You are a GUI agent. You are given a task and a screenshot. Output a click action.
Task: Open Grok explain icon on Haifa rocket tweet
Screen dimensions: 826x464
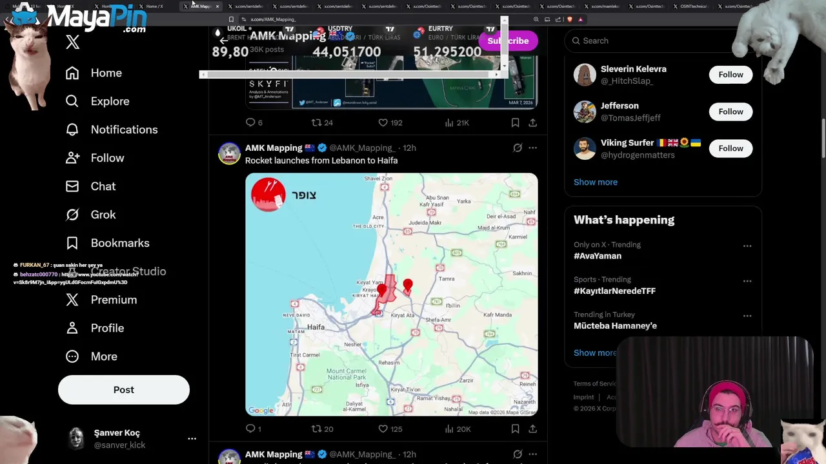[x=518, y=148]
